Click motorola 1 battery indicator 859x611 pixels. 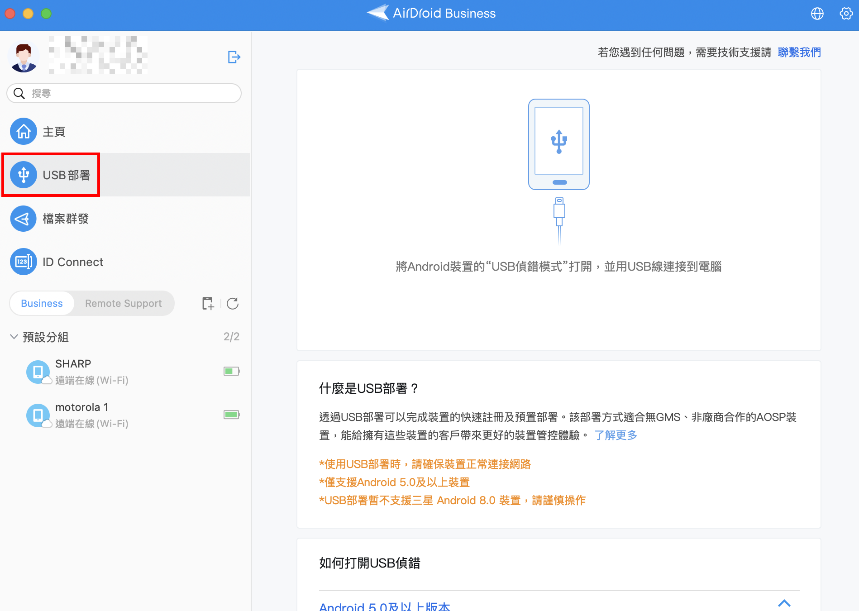coord(232,415)
